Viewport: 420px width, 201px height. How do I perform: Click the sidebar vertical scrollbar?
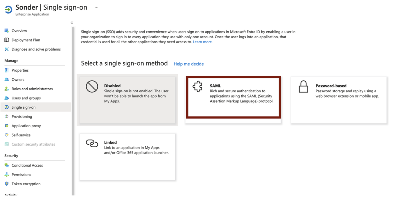coord(73,110)
